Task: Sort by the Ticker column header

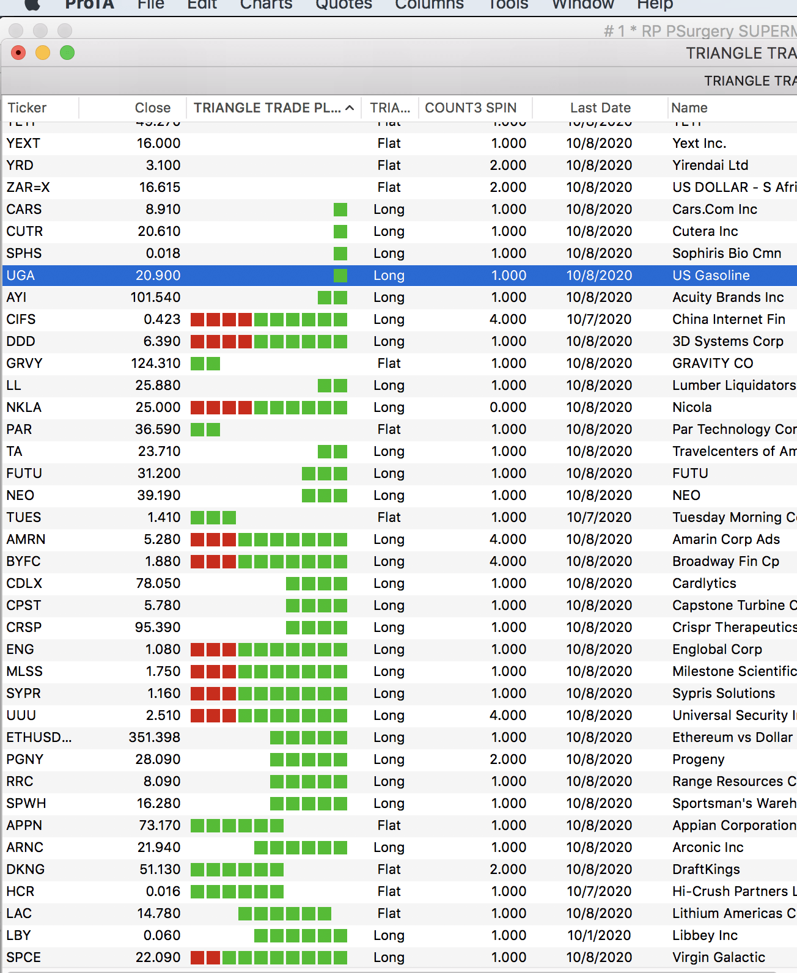Action: 27,108
